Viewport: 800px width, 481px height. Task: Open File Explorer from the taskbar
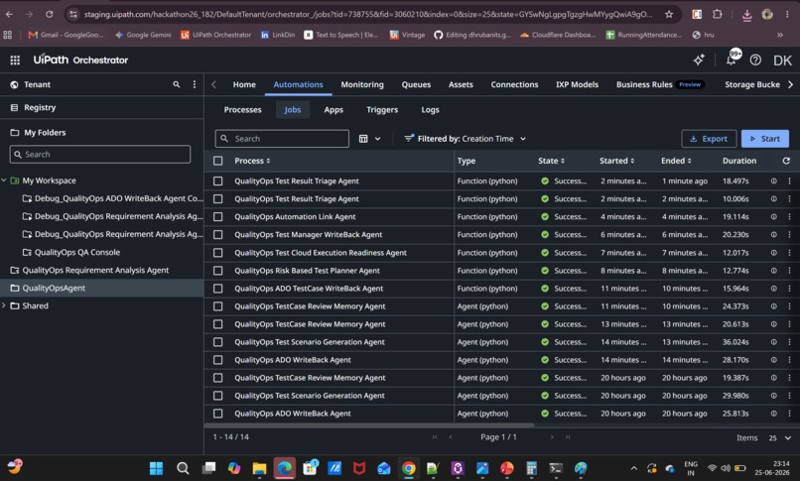click(x=259, y=468)
